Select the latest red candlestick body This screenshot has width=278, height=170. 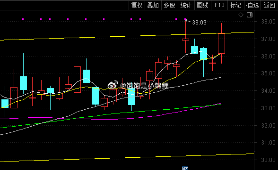coord(221,43)
